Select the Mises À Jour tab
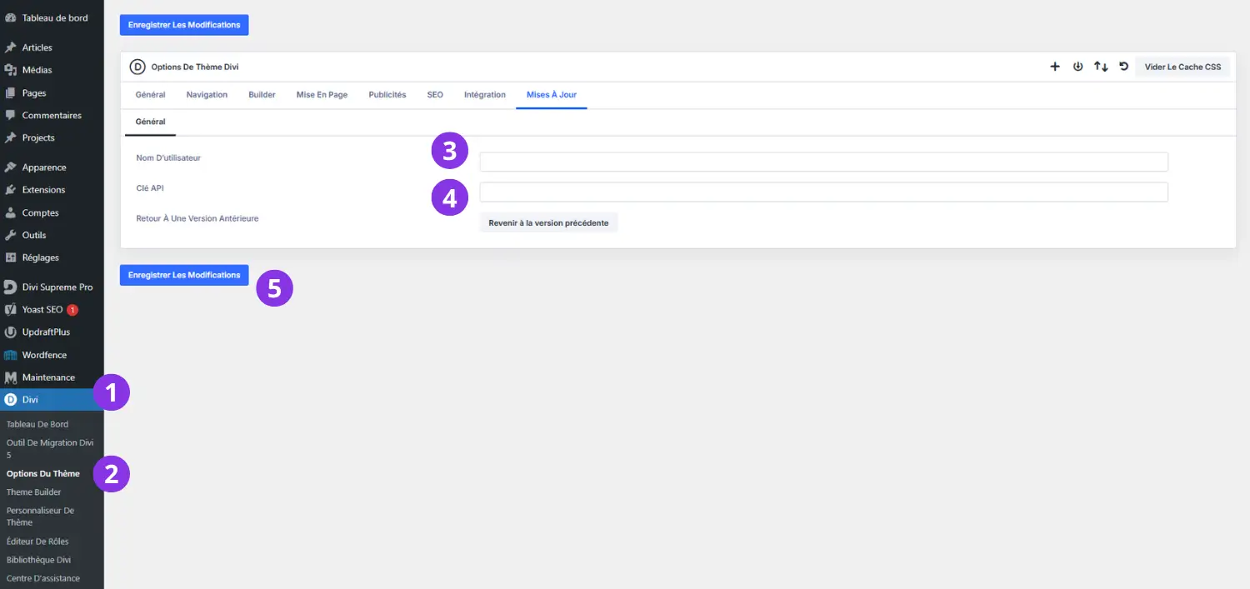 tap(552, 95)
